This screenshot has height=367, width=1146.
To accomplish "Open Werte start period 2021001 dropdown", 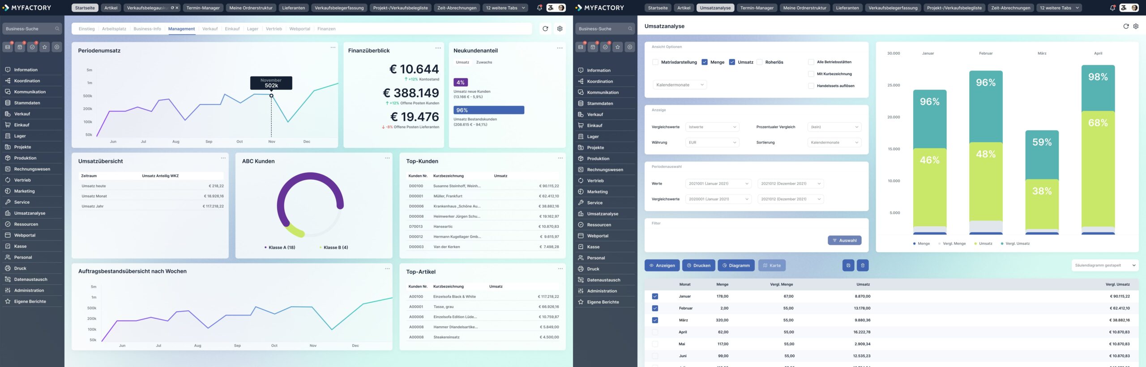I will [718, 184].
